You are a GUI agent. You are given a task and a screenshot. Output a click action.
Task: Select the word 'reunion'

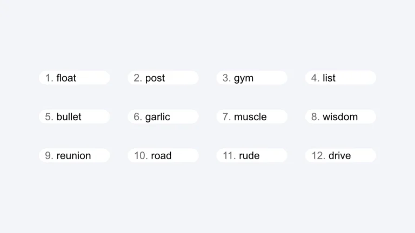[74, 156]
